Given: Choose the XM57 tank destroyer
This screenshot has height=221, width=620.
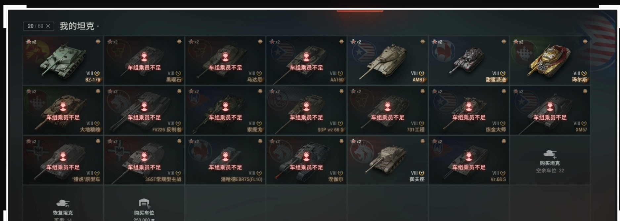Looking at the screenshot, I should point(550,110).
